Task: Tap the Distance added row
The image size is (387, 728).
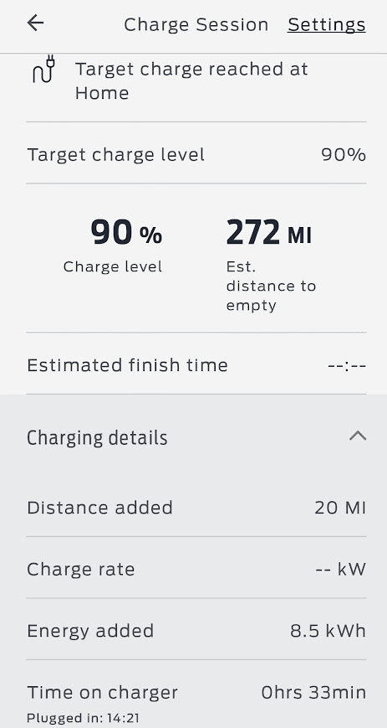Action: point(196,508)
